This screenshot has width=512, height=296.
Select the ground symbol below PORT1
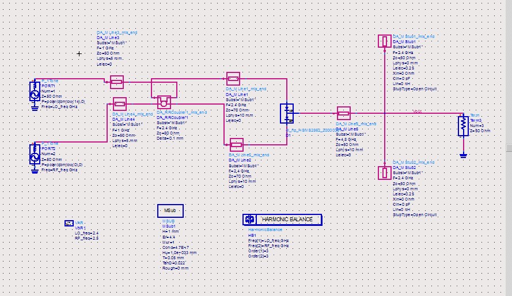(35, 108)
